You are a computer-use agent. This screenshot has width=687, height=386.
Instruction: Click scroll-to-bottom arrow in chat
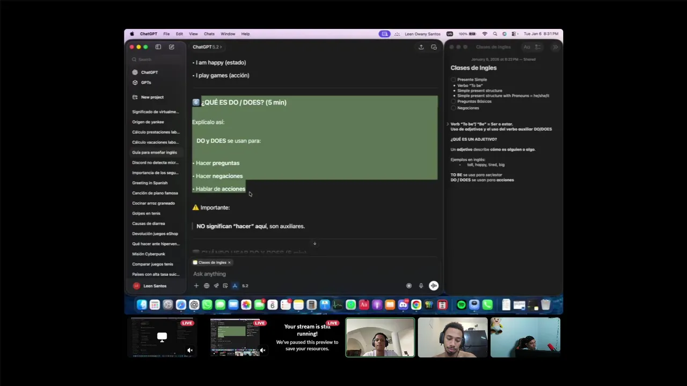[315, 243]
